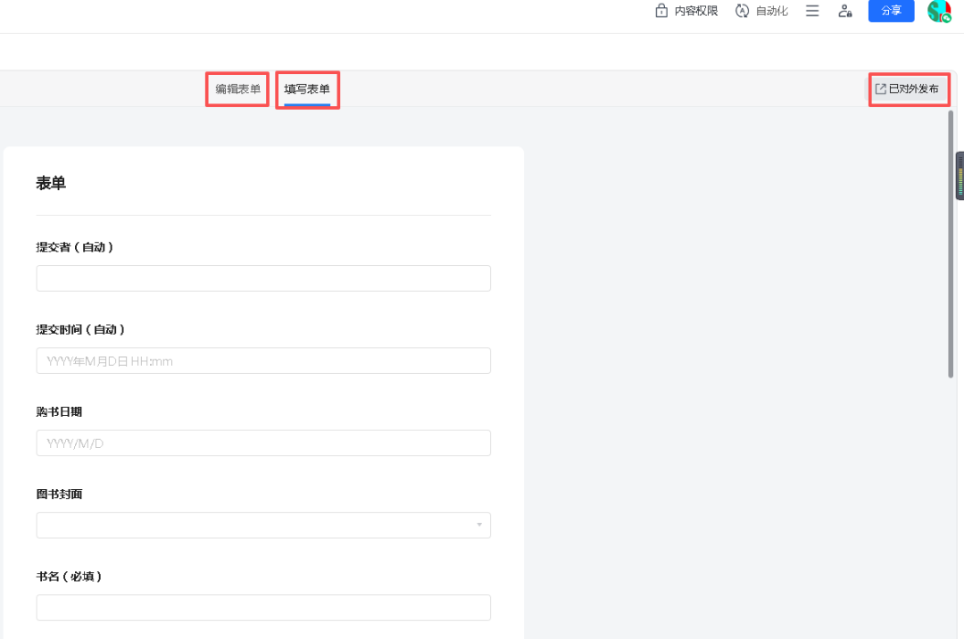Screen dimensions: 964x639
Task: Expand the 图书封面 dropdown arrow
Action: tap(479, 525)
